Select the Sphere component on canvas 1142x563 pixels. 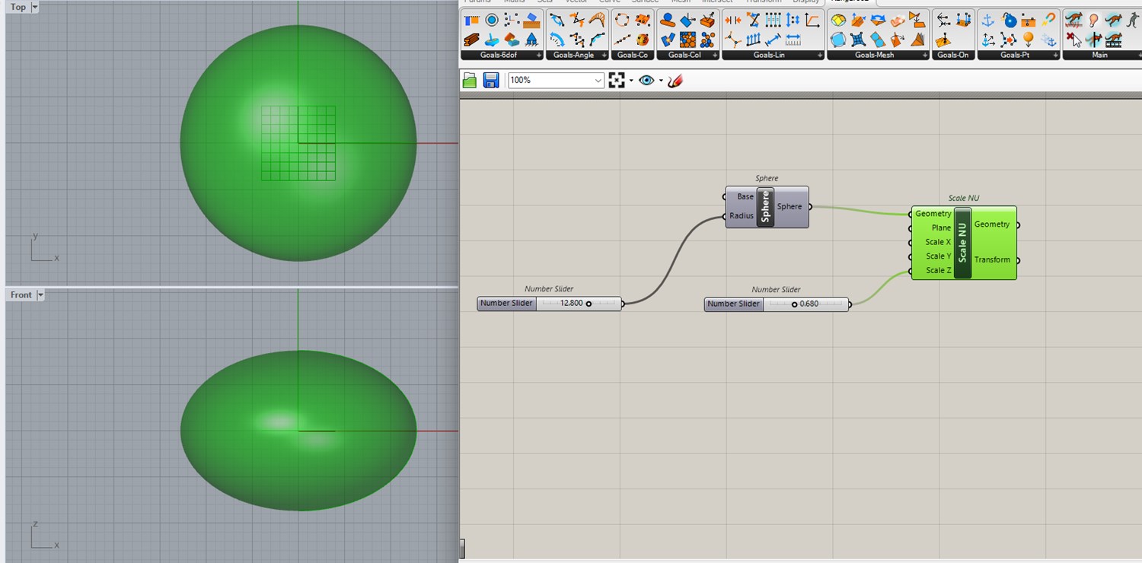[x=766, y=207]
